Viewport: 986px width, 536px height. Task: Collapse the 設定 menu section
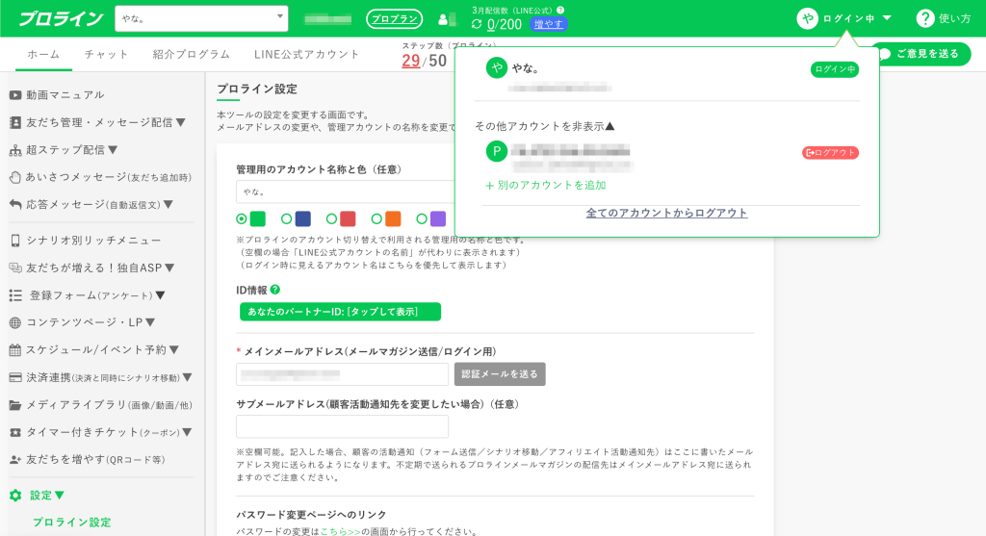pyautogui.click(x=47, y=496)
